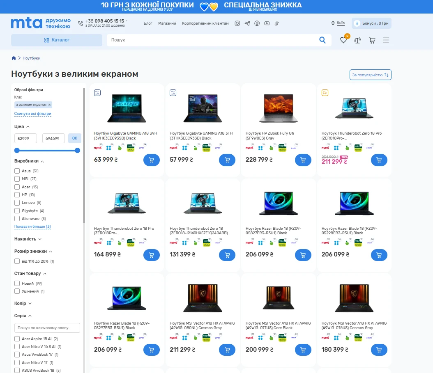Click 'Показати більше (3)' manufacturers link
This screenshot has width=433, height=373.
[x=32, y=227]
